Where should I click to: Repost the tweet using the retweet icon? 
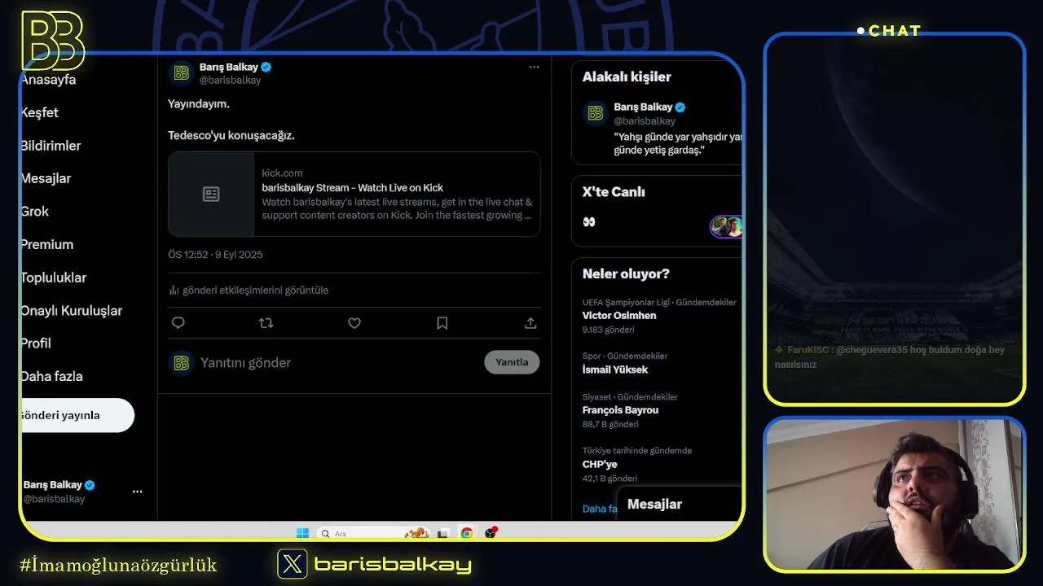[266, 323]
